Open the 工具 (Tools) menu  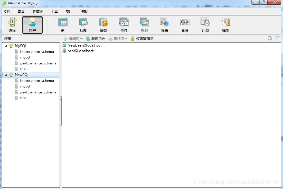54,11
